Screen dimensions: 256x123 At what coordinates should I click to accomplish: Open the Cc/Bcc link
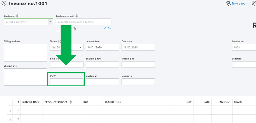tap(108, 28)
